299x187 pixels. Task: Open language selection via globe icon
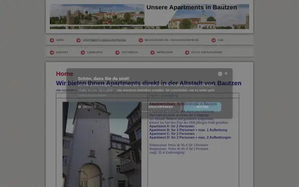220,74
